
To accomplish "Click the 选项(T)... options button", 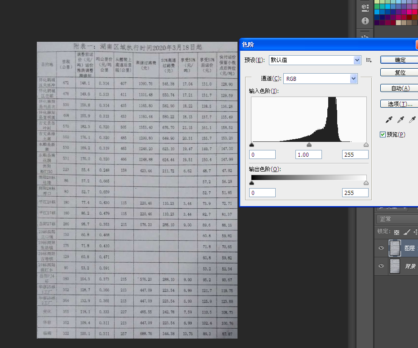I will click(400, 104).
